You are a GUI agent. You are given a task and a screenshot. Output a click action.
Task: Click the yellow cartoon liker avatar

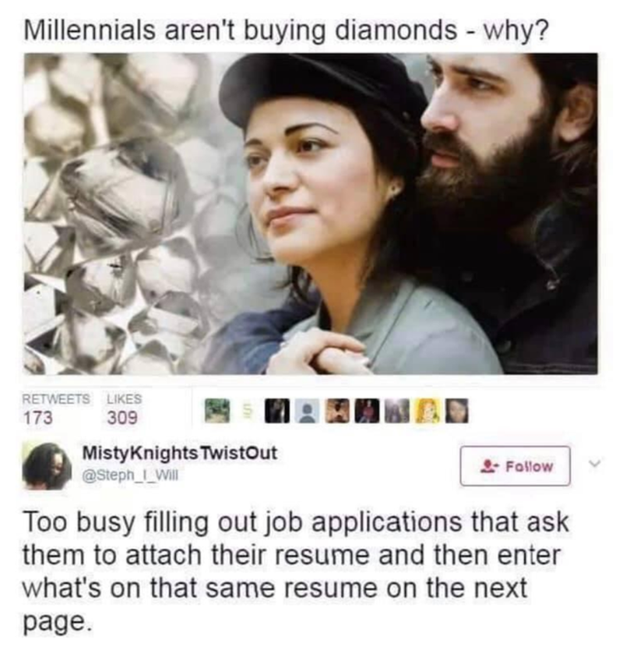coord(429,411)
